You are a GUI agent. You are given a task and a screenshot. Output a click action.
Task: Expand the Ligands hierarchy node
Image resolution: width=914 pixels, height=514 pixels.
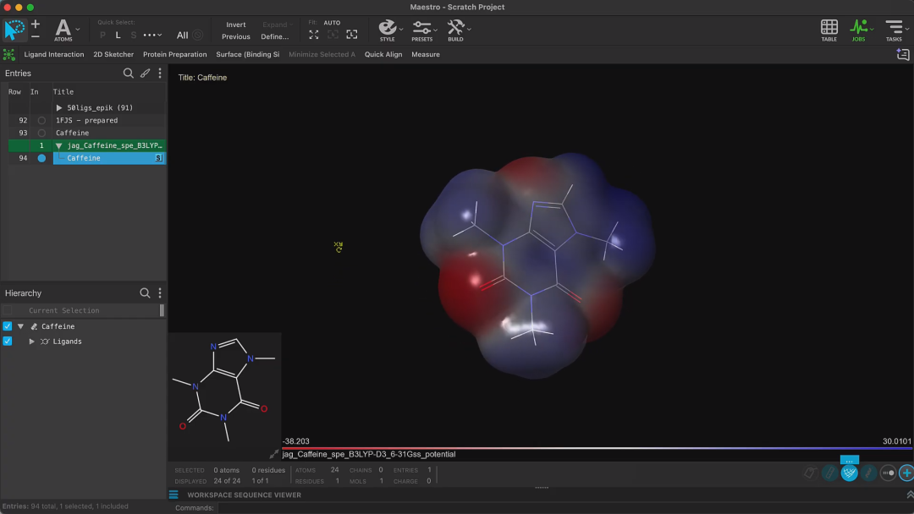tap(31, 342)
